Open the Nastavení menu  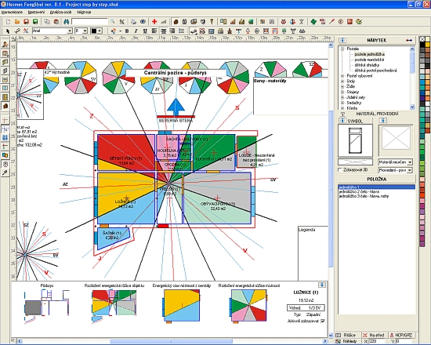click(36, 12)
